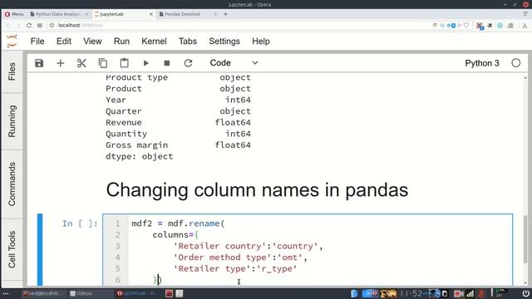The width and height of the screenshot is (532, 299).
Task: Click the 'Retailer country' string in code
Action: coord(223,246)
